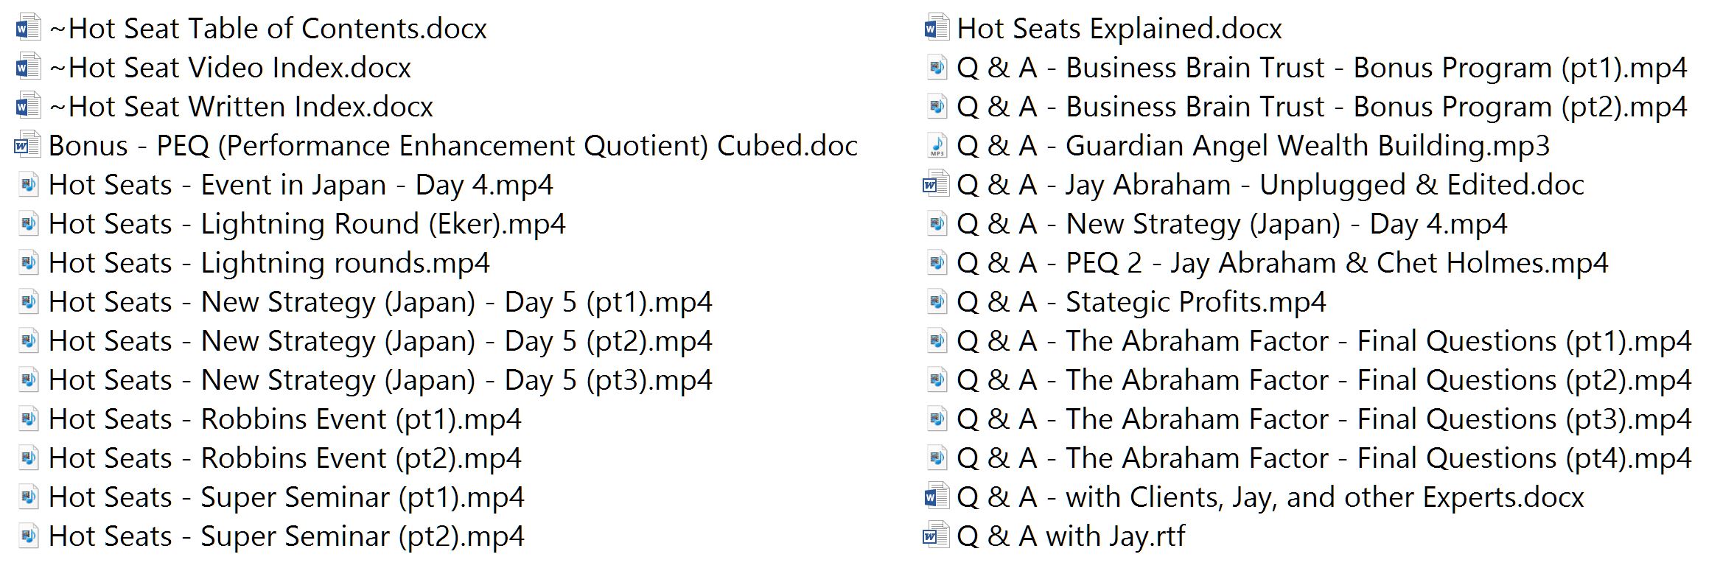Select Q & A PEQ 2 Jay Abraham & Chet Holmes.mp4
The image size is (1720, 571).
pyautogui.click(x=1282, y=263)
